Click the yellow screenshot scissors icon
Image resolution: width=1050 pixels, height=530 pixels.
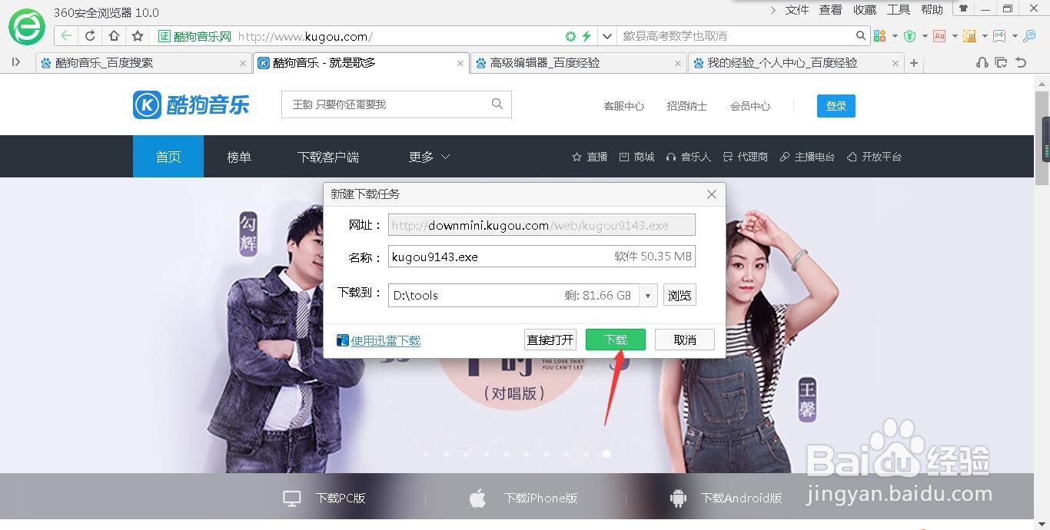[x=969, y=36]
